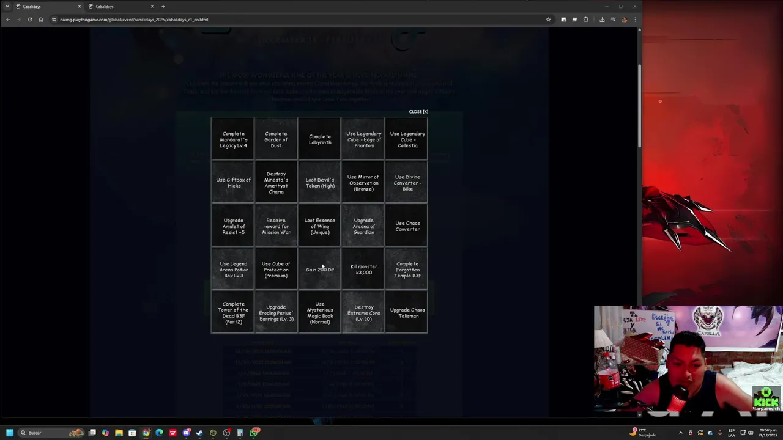Open the browser extensions puzzle icon
This screenshot has height=440, width=783.
[x=585, y=20]
